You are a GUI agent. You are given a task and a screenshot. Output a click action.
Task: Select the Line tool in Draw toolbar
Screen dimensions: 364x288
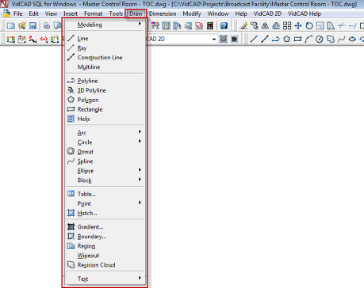(x=254, y=39)
